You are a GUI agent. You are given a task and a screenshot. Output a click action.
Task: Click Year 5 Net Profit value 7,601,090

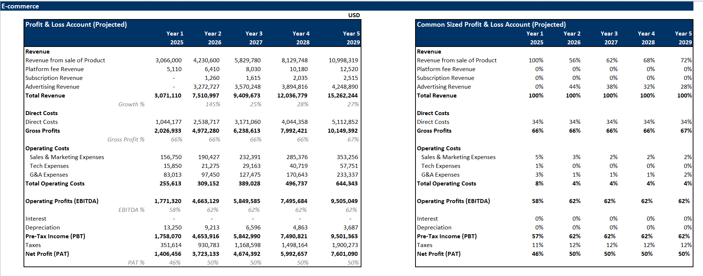(344, 254)
